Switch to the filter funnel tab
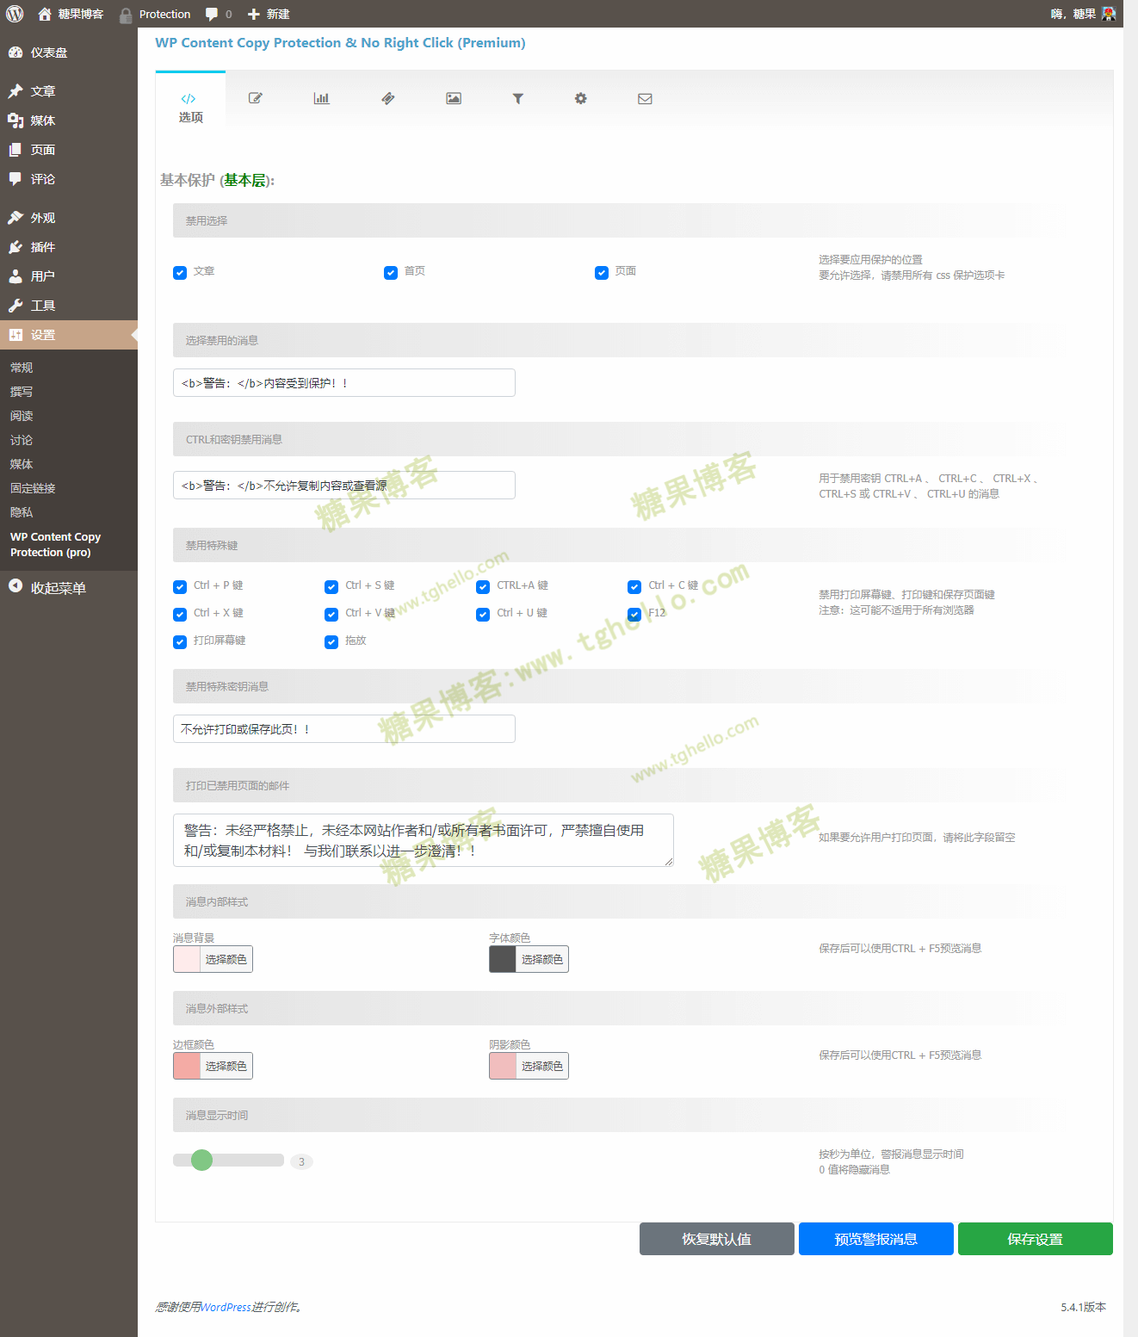Image resolution: width=1138 pixels, height=1337 pixels. coord(518,98)
